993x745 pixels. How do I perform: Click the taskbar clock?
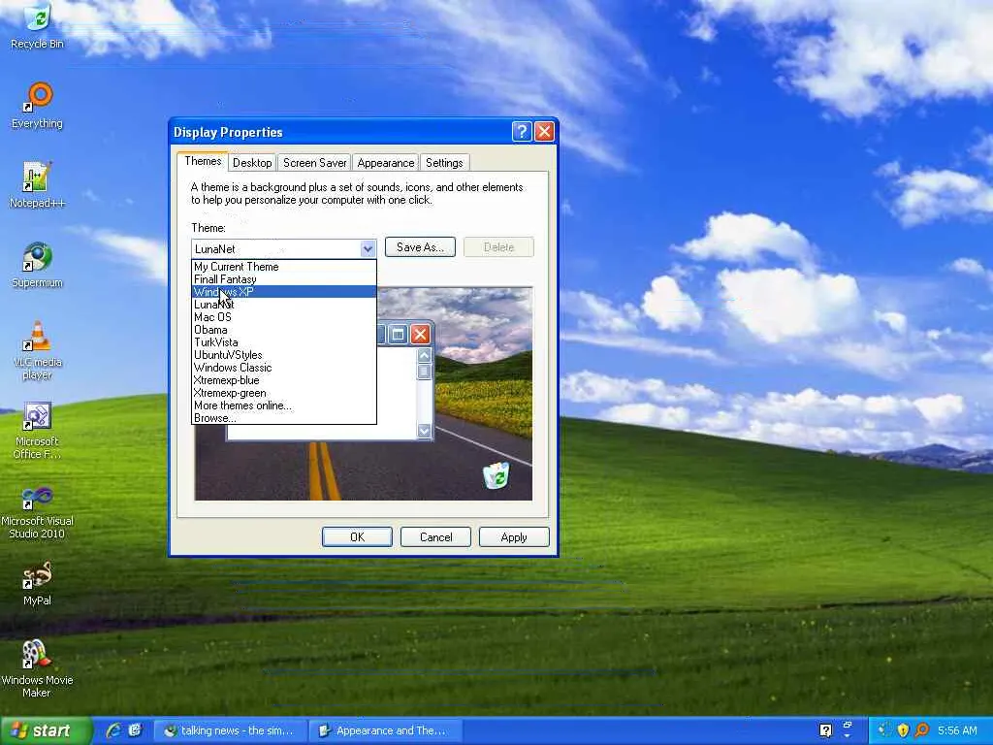[x=957, y=730]
